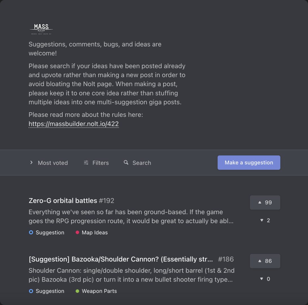Click the Search field
The image size is (308, 305).
click(x=137, y=163)
